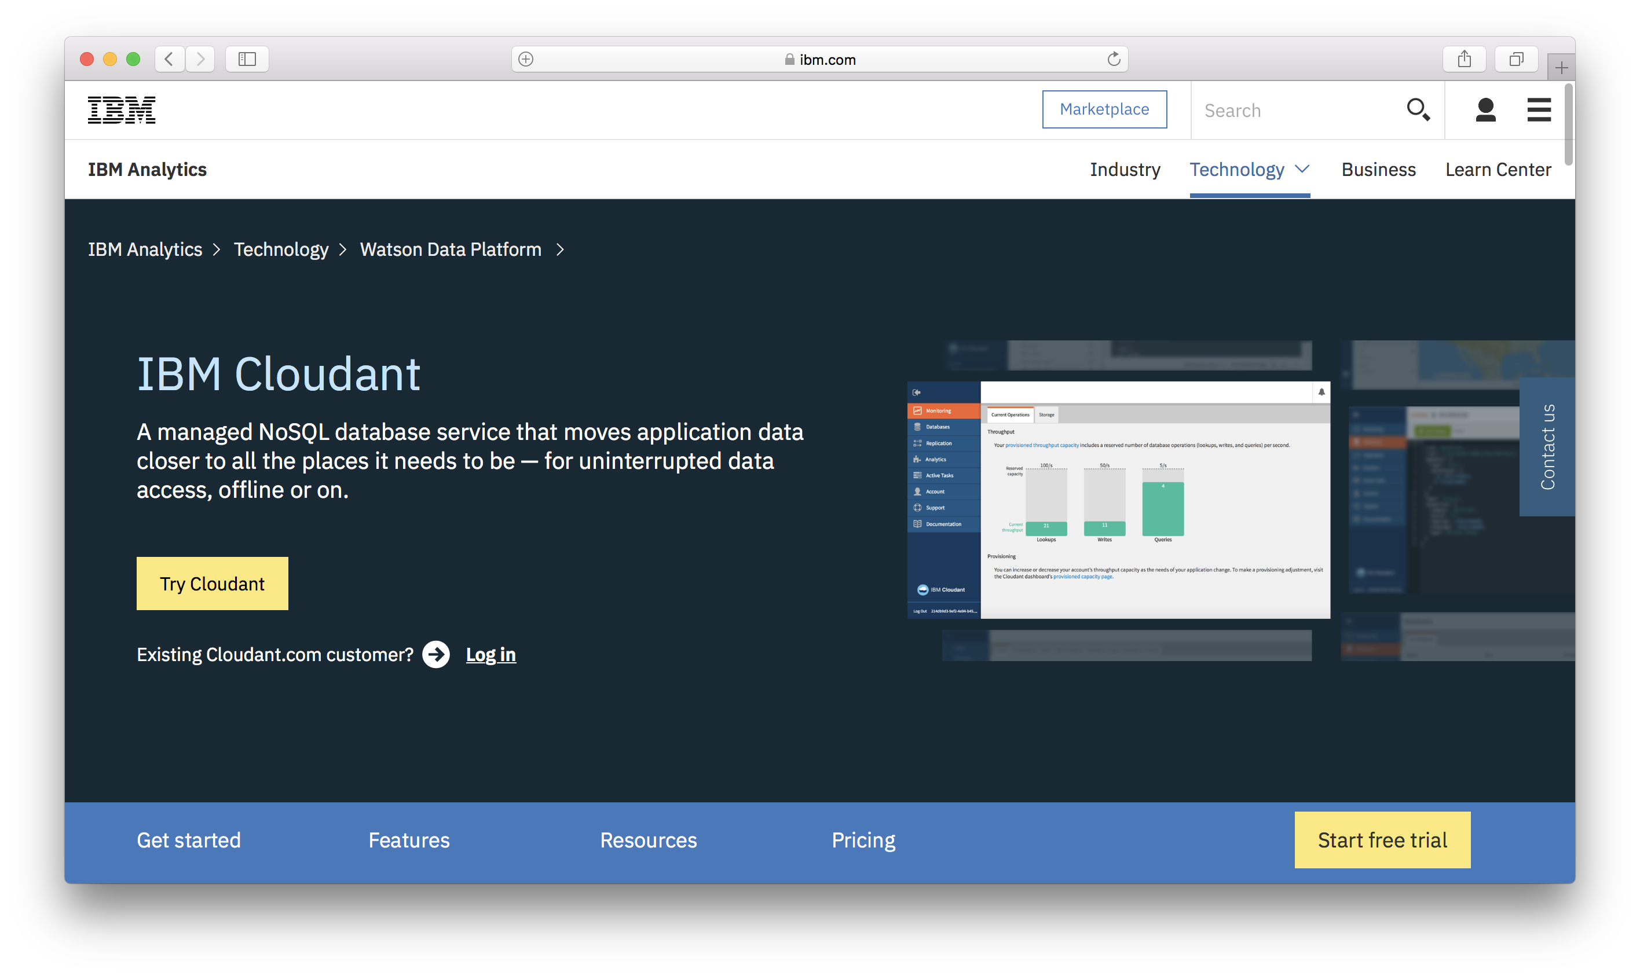Open a new tab with plus icon
This screenshot has width=1640, height=976.
1561,67
